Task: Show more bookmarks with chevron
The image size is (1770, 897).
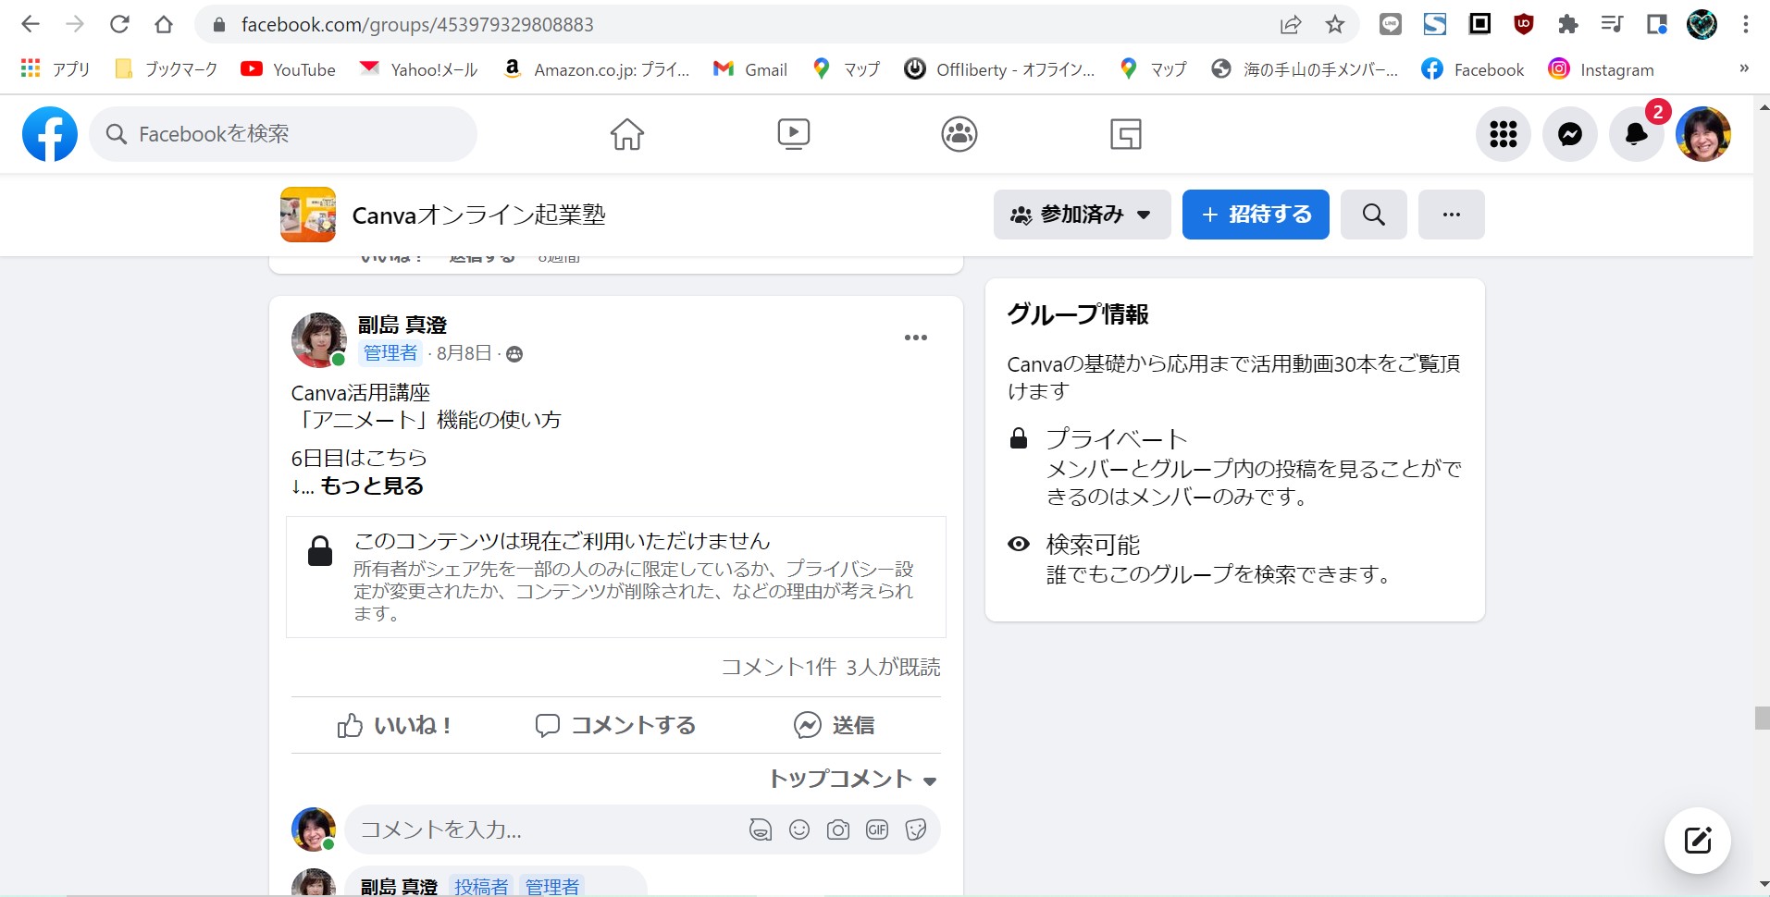Action: pyautogui.click(x=1744, y=68)
